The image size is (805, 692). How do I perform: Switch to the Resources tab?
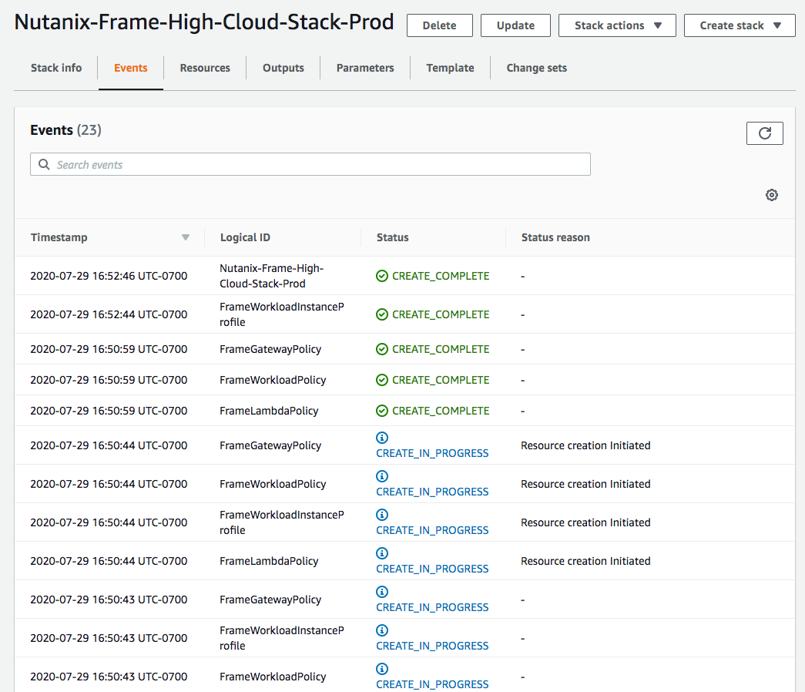pos(205,68)
